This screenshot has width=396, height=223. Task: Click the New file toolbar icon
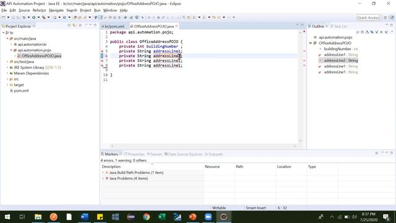tap(3, 17)
